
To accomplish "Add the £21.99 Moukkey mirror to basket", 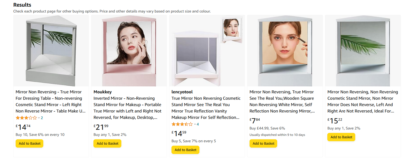I will coord(108,144).
